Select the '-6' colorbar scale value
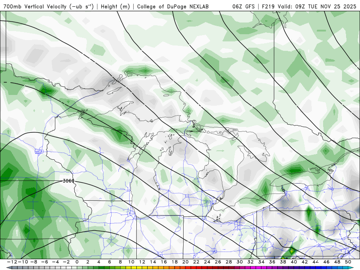The width and height of the screenshot is (360, 270). [x=44, y=262]
